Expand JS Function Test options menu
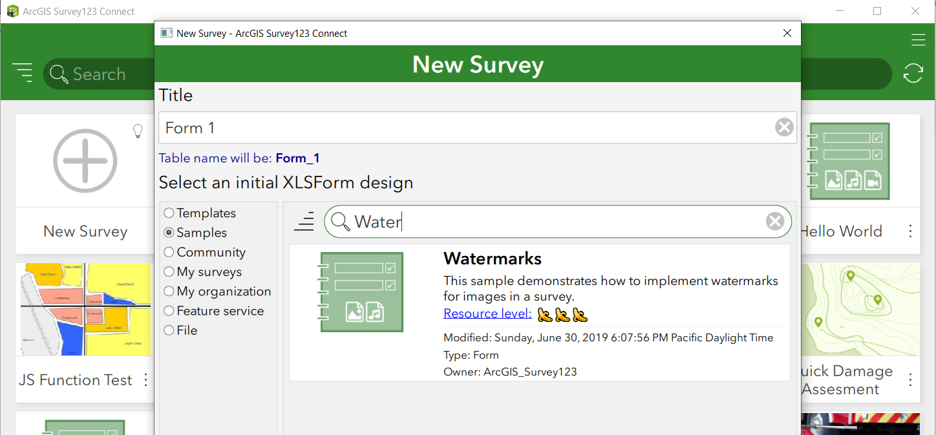 [x=146, y=380]
